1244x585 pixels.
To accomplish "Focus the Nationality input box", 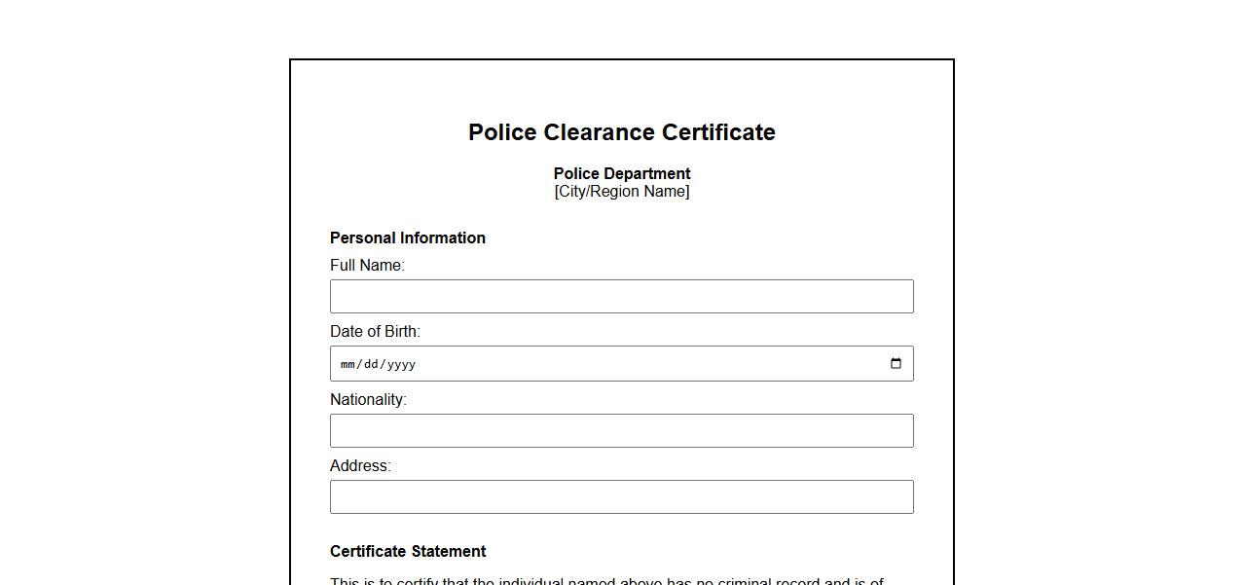I will tap(621, 431).
